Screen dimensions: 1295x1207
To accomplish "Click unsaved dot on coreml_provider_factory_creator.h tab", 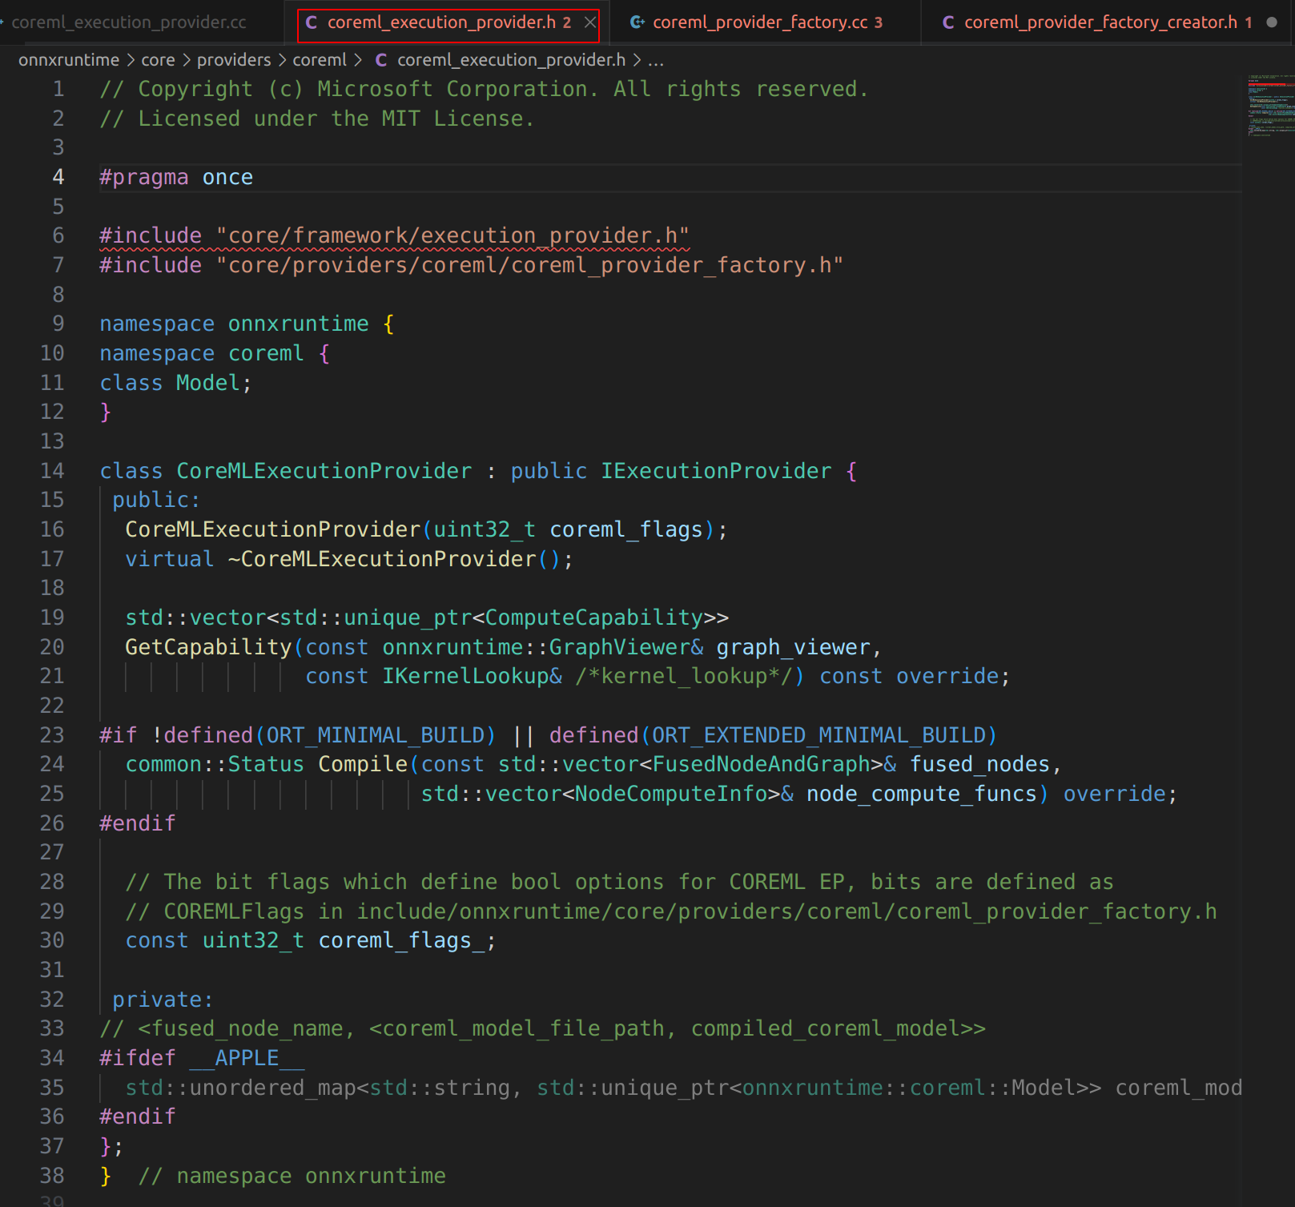I will click(1272, 22).
